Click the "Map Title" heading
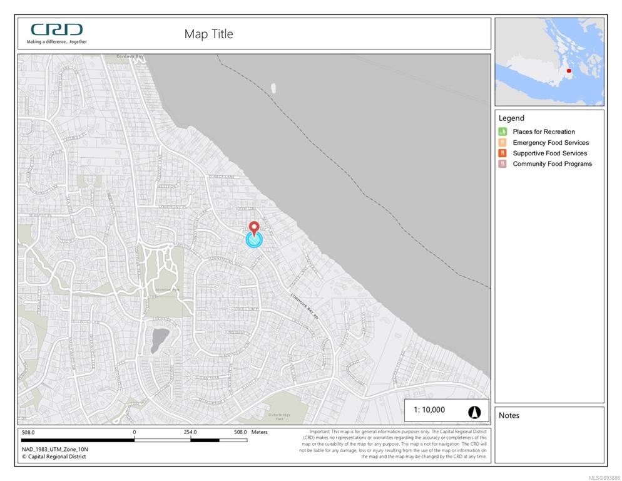 pos(208,34)
